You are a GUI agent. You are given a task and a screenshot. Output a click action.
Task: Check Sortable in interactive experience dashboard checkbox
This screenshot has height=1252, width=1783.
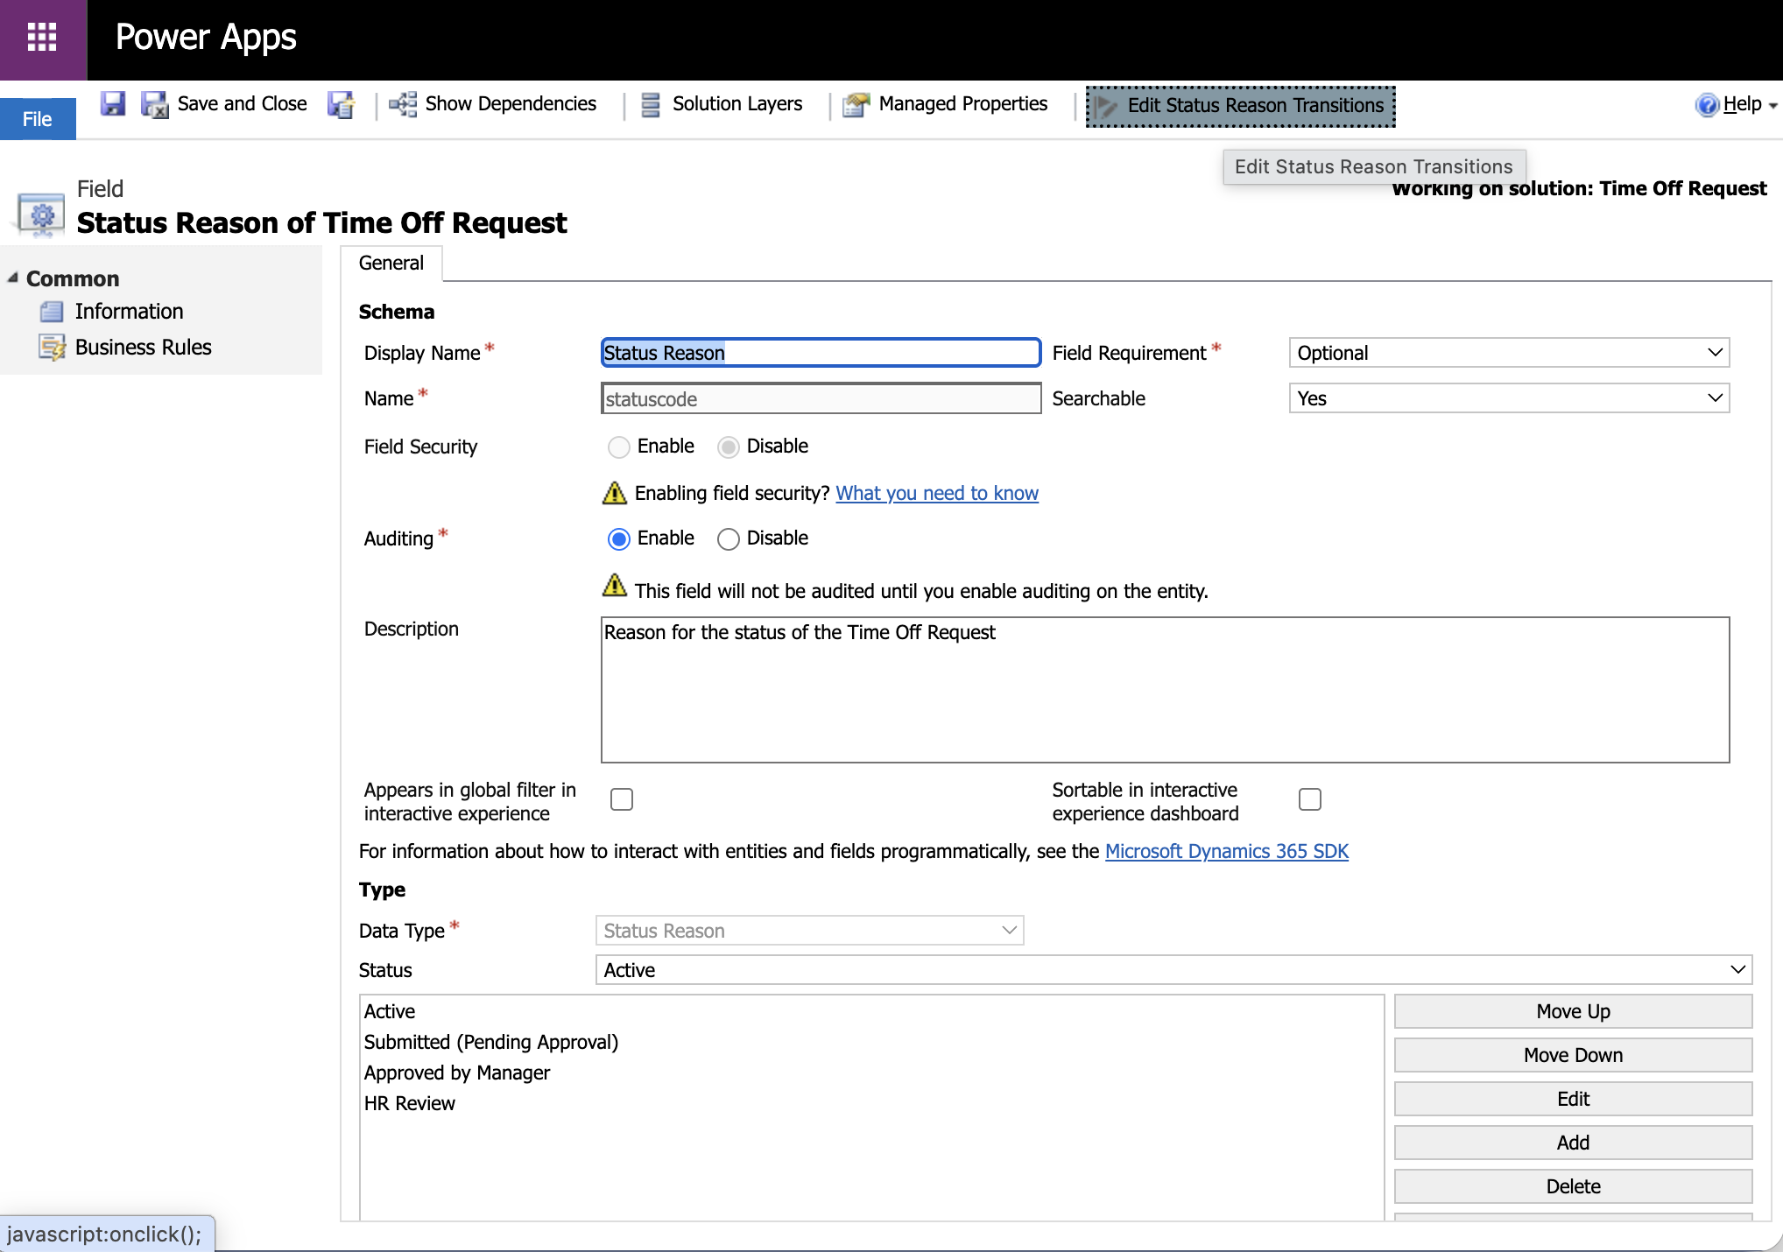[x=1310, y=799]
